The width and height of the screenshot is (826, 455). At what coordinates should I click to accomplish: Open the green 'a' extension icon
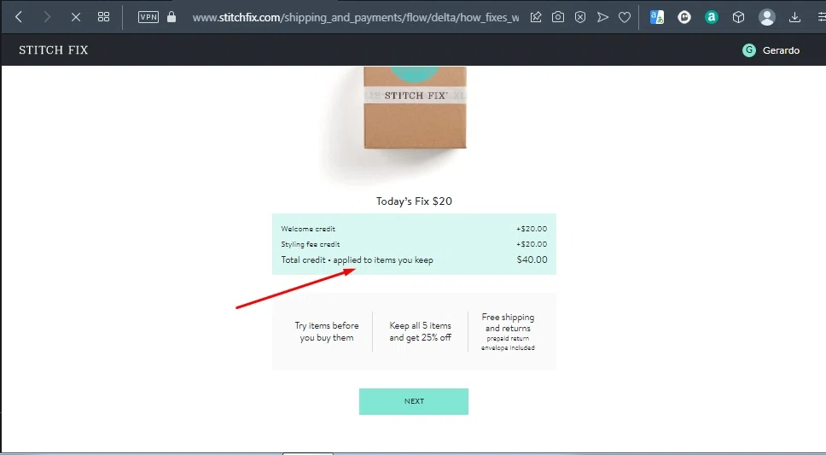711,17
